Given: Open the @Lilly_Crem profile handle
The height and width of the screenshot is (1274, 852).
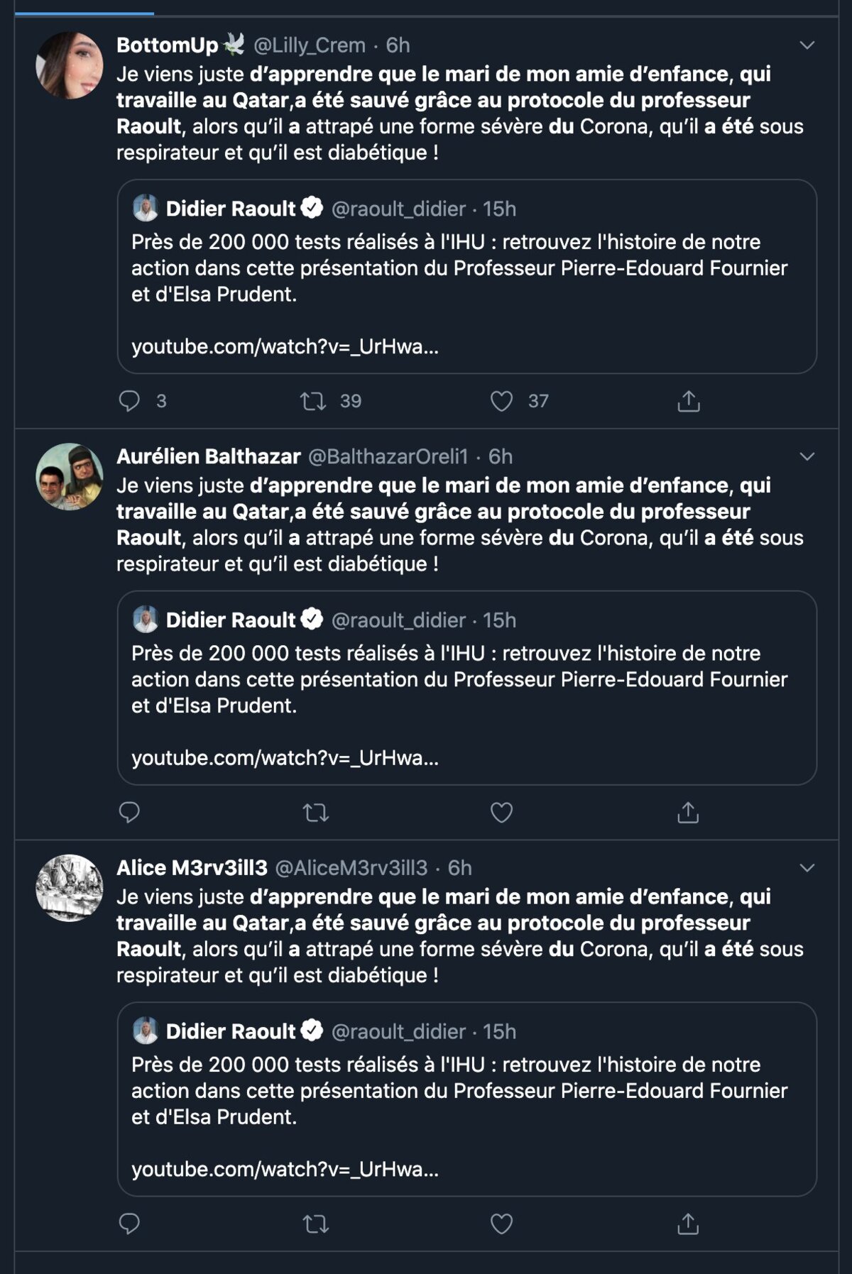Looking at the screenshot, I should [309, 45].
